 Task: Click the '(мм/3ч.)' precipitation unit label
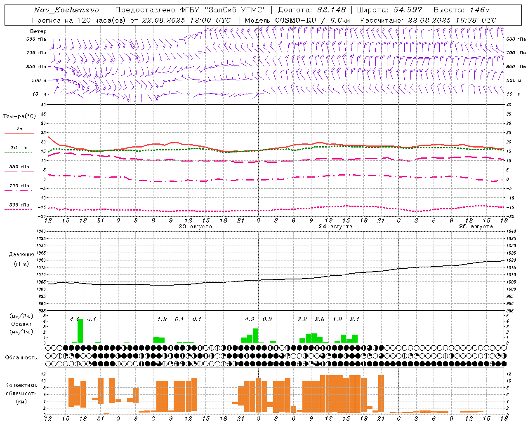click(x=21, y=316)
